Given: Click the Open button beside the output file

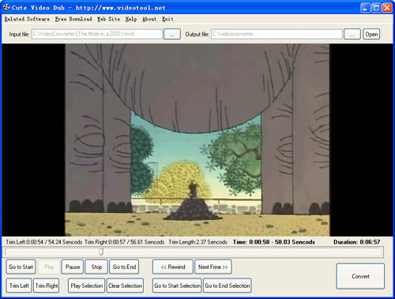Looking at the screenshot, I should (371, 34).
